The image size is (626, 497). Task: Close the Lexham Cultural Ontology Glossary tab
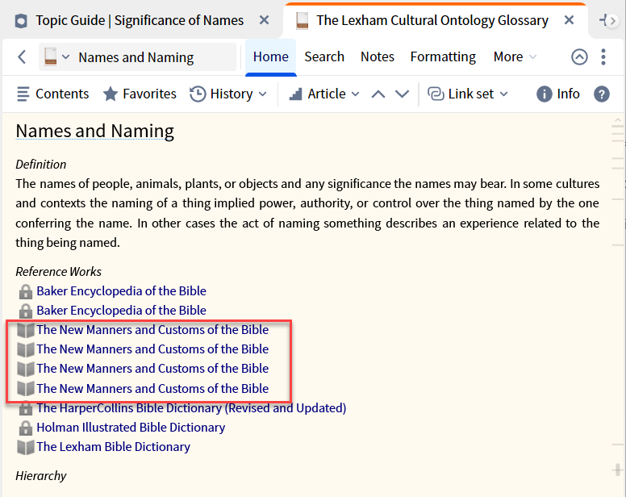coord(569,20)
